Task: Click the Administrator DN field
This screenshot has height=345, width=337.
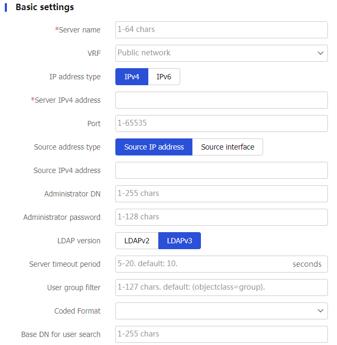Action: coord(222,194)
